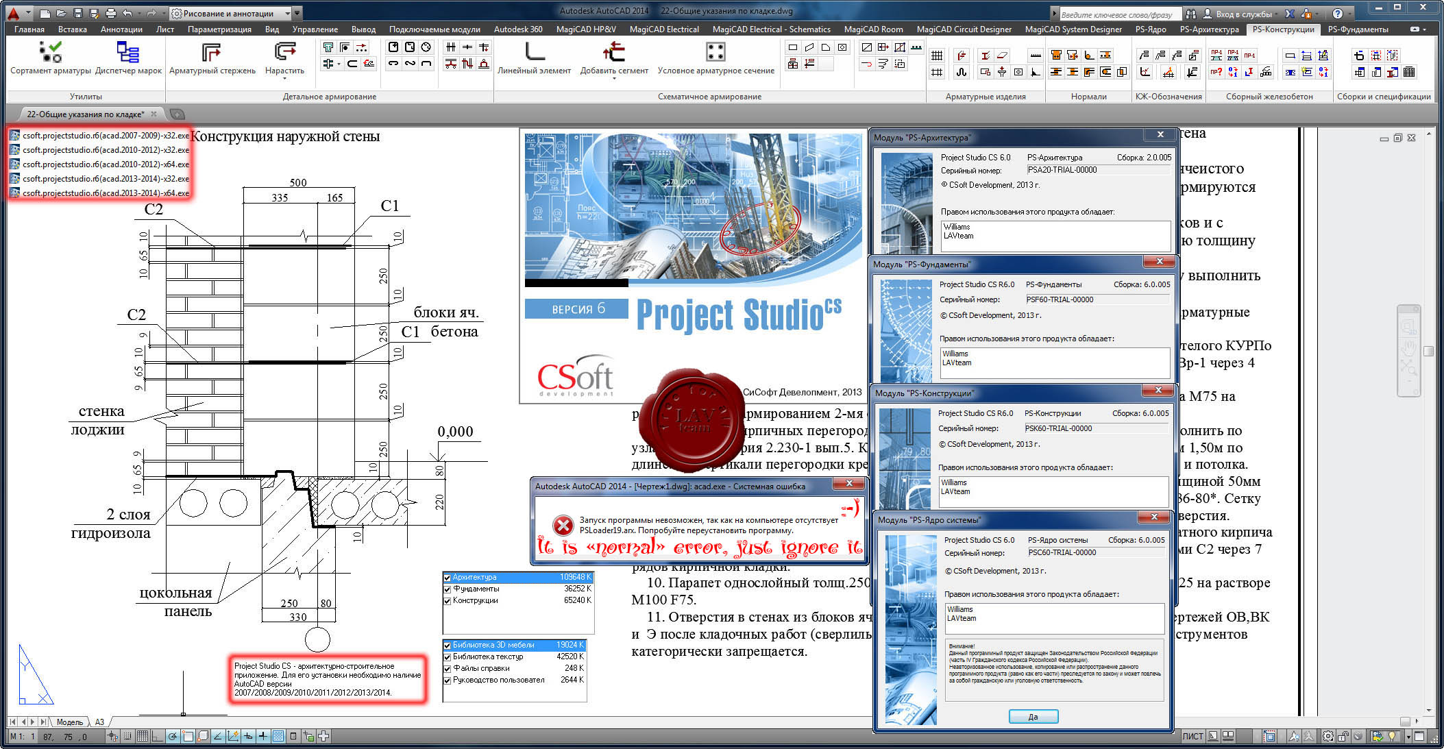Click the table icon in Сборки и спецификации
Image resolution: width=1444 pixels, height=749 pixels.
pos(1409,72)
